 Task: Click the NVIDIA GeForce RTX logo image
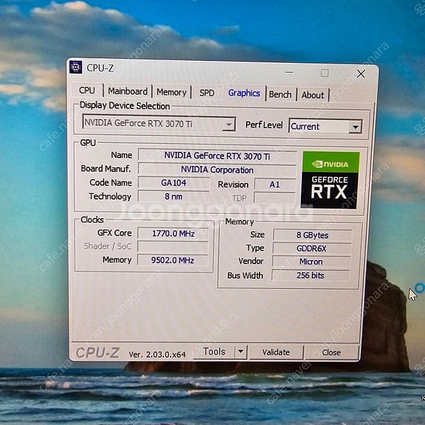point(330,180)
